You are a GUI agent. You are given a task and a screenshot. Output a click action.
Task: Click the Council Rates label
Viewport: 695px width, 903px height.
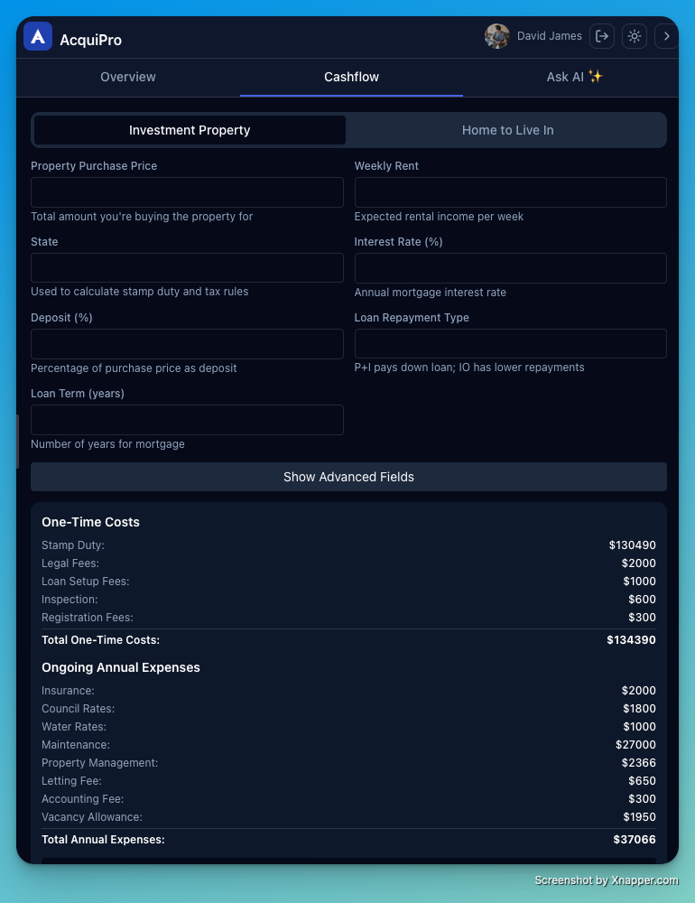pyautogui.click(x=79, y=708)
